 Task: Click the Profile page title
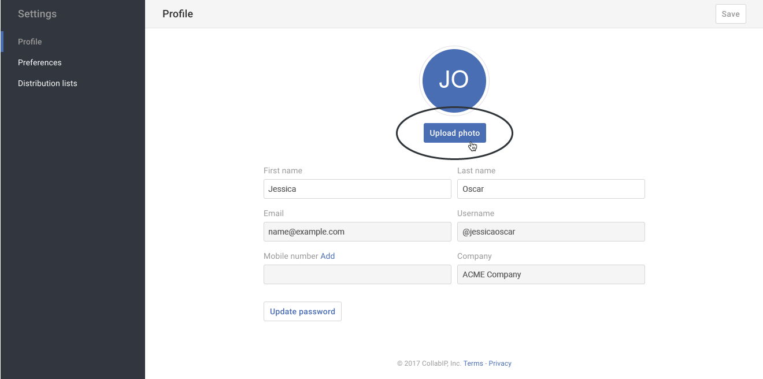pyautogui.click(x=177, y=13)
